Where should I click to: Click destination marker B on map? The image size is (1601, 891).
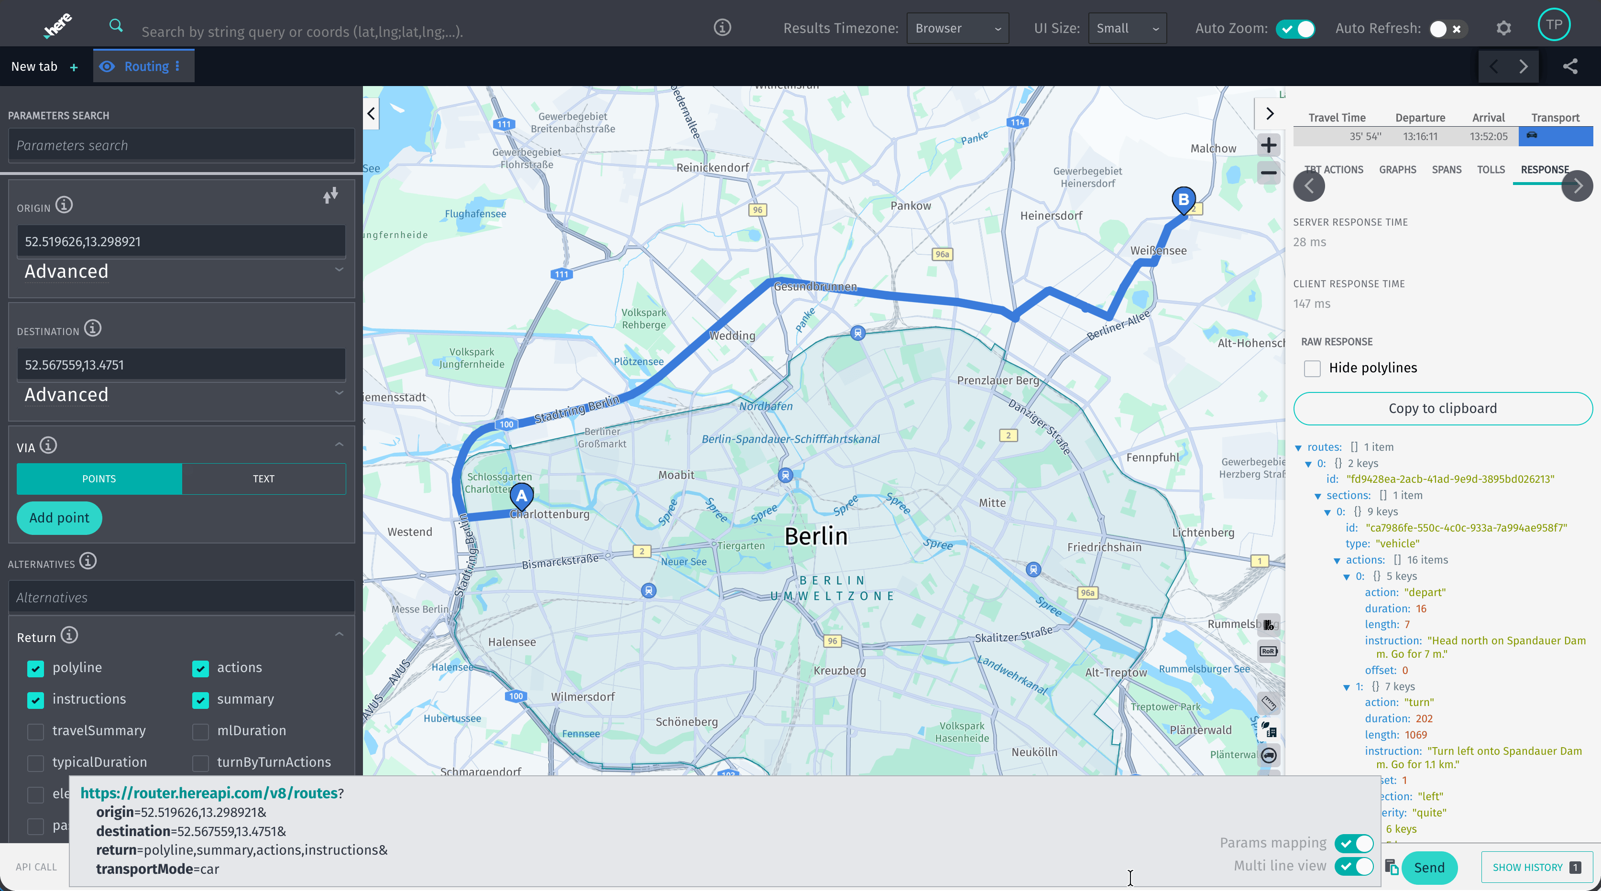(x=1184, y=201)
